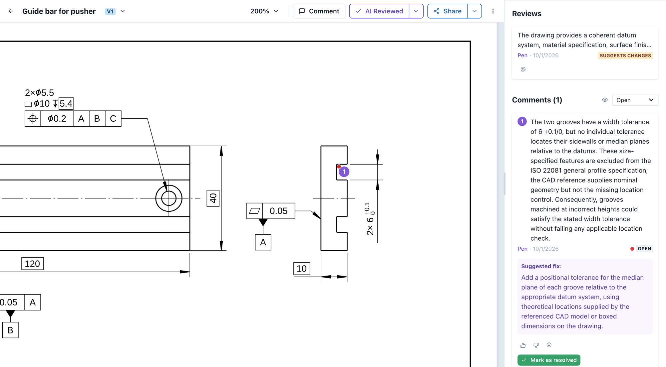Click the boxed 120 dimension on drawing
This screenshot has height=367, width=666.
(x=33, y=264)
